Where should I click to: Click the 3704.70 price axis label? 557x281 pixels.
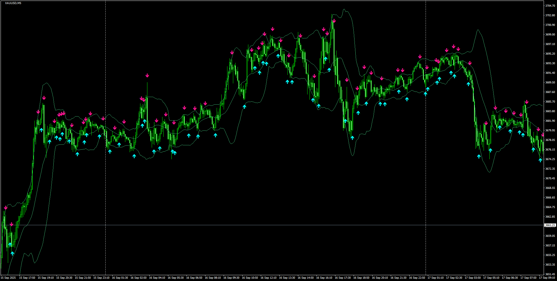550,6
